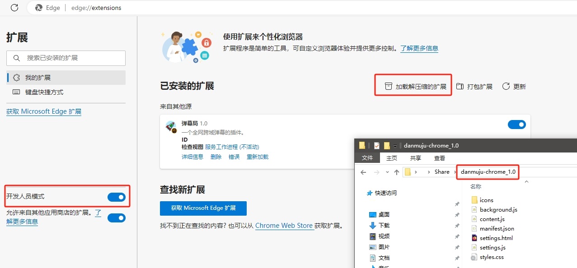
Task: Click the Explorer up-one-level arrow
Action: [397, 172]
